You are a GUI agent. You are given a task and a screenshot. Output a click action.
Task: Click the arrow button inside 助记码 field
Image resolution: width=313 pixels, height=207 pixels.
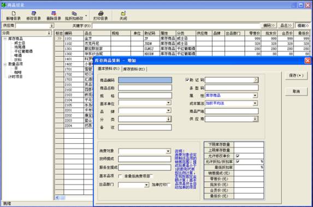(256, 80)
